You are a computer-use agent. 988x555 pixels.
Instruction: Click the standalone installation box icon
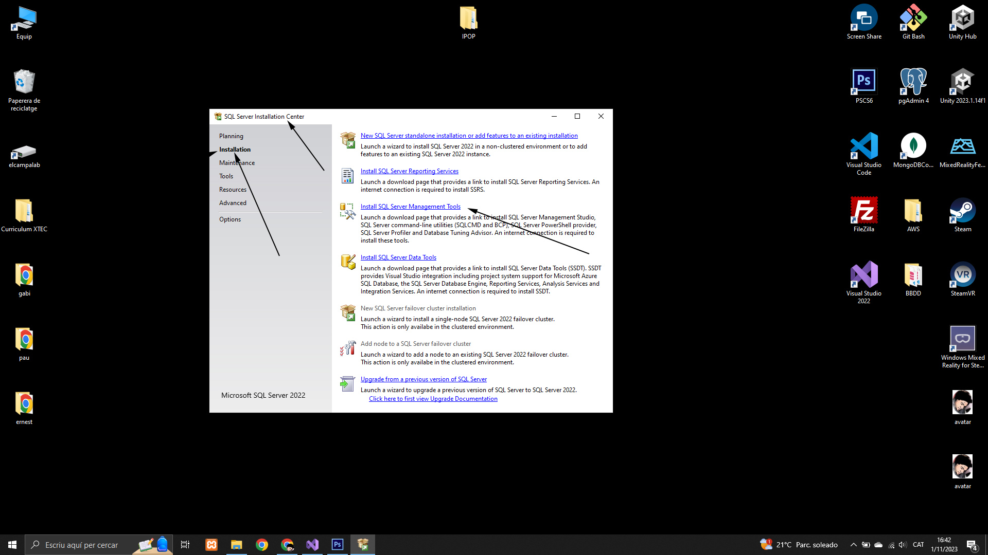pyautogui.click(x=348, y=140)
